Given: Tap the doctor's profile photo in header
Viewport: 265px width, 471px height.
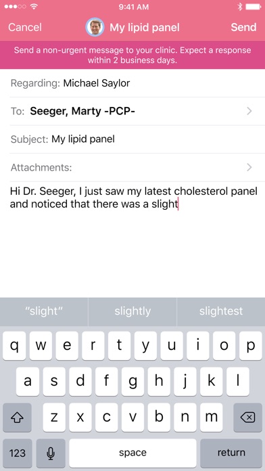Looking at the screenshot, I should (95, 27).
